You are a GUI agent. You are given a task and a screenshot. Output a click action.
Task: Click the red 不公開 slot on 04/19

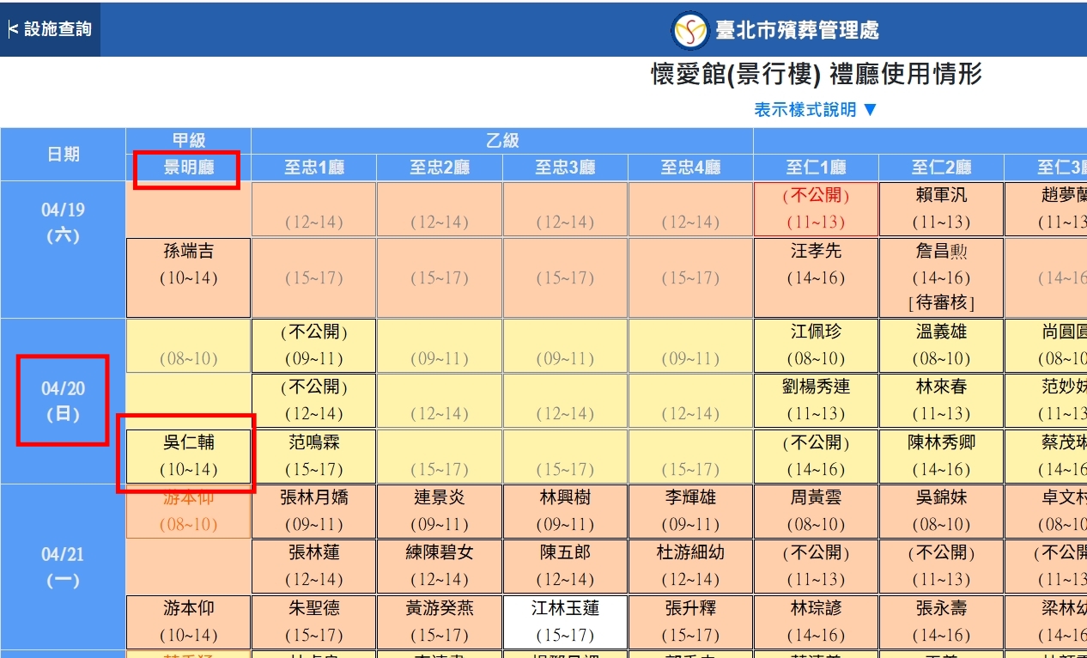click(816, 209)
